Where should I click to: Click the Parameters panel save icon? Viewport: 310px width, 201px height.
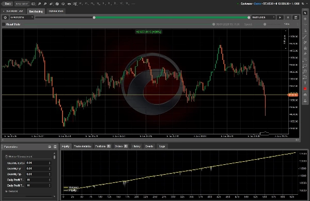point(55,147)
